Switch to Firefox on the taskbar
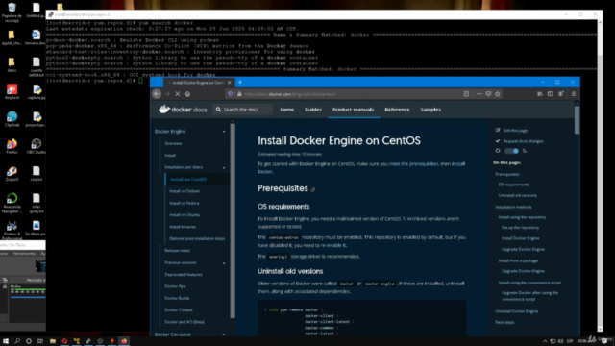Viewport: 615px width, 346px height. coord(124,341)
